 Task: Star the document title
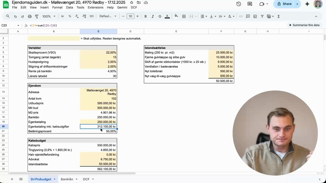pos(131,2)
